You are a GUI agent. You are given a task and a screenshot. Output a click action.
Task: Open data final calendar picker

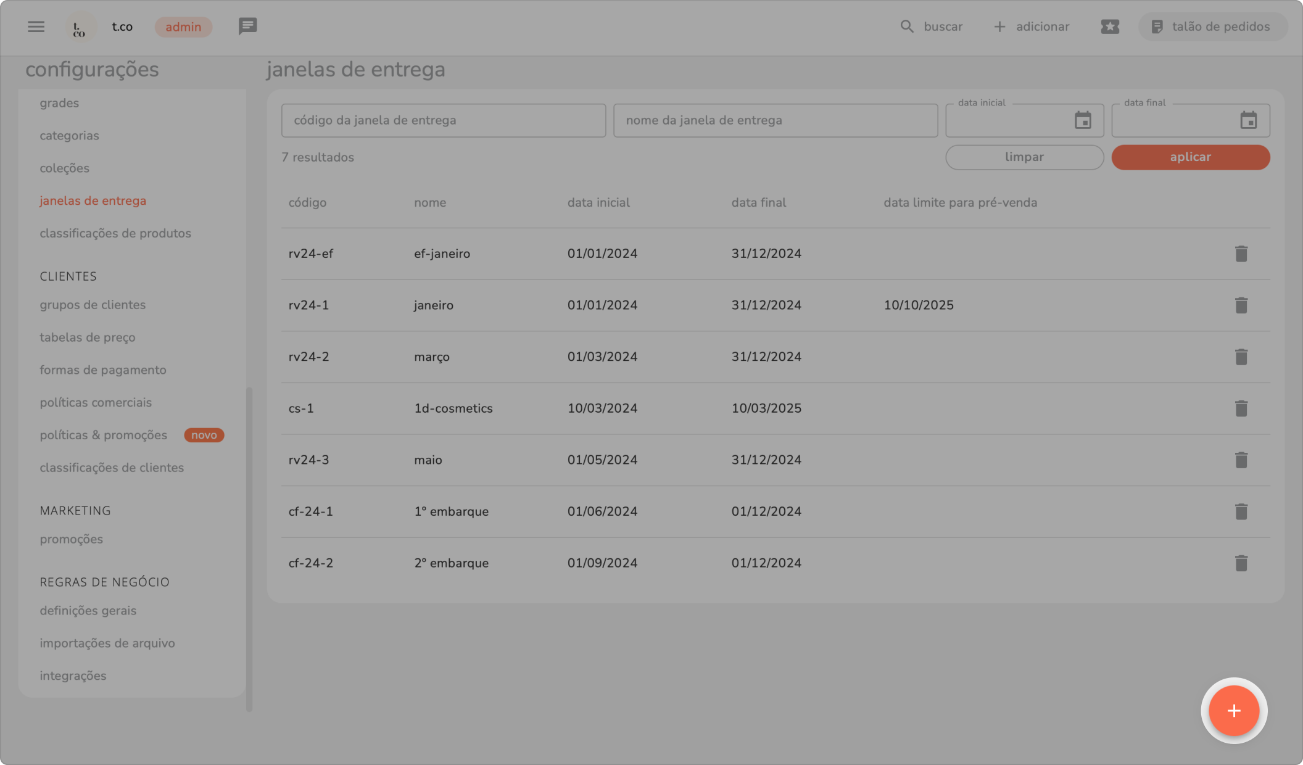(x=1248, y=120)
